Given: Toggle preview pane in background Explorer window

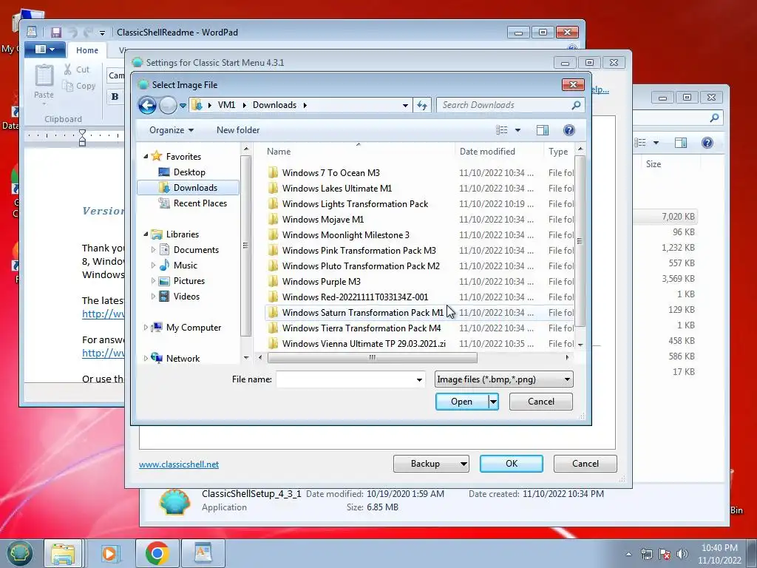Looking at the screenshot, I should pyautogui.click(x=681, y=143).
